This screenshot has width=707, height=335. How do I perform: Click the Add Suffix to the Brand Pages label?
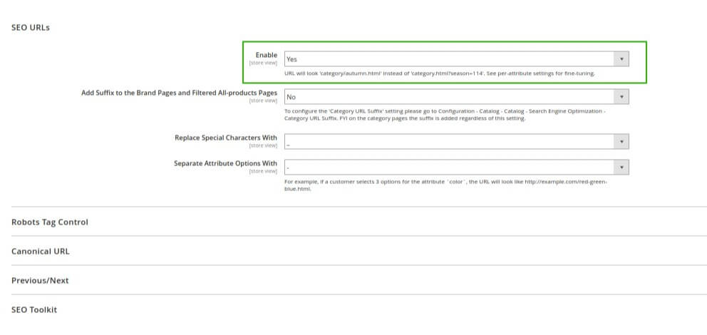click(x=179, y=93)
